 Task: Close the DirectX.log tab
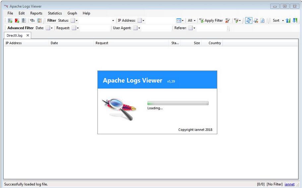[28, 36]
